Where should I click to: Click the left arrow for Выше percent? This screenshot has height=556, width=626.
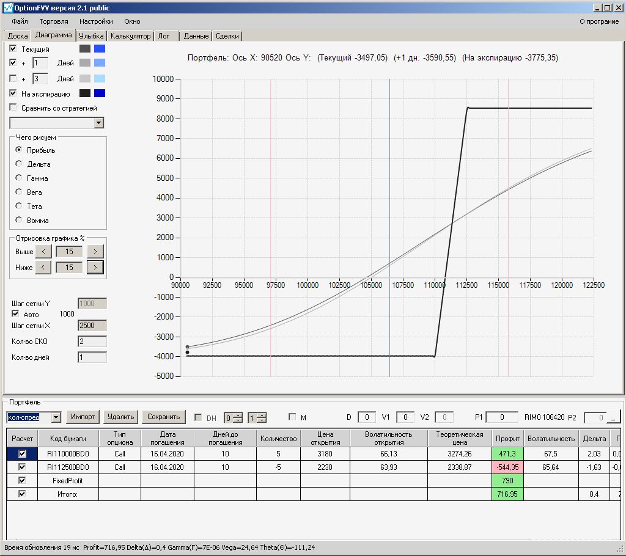(x=43, y=252)
